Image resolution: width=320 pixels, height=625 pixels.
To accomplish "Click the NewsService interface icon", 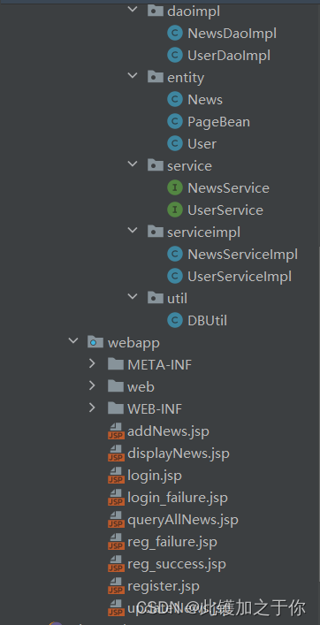I will tap(175, 187).
